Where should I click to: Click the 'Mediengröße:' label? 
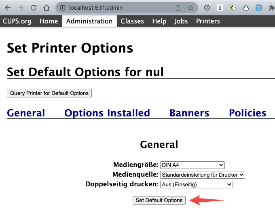(136, 165)
